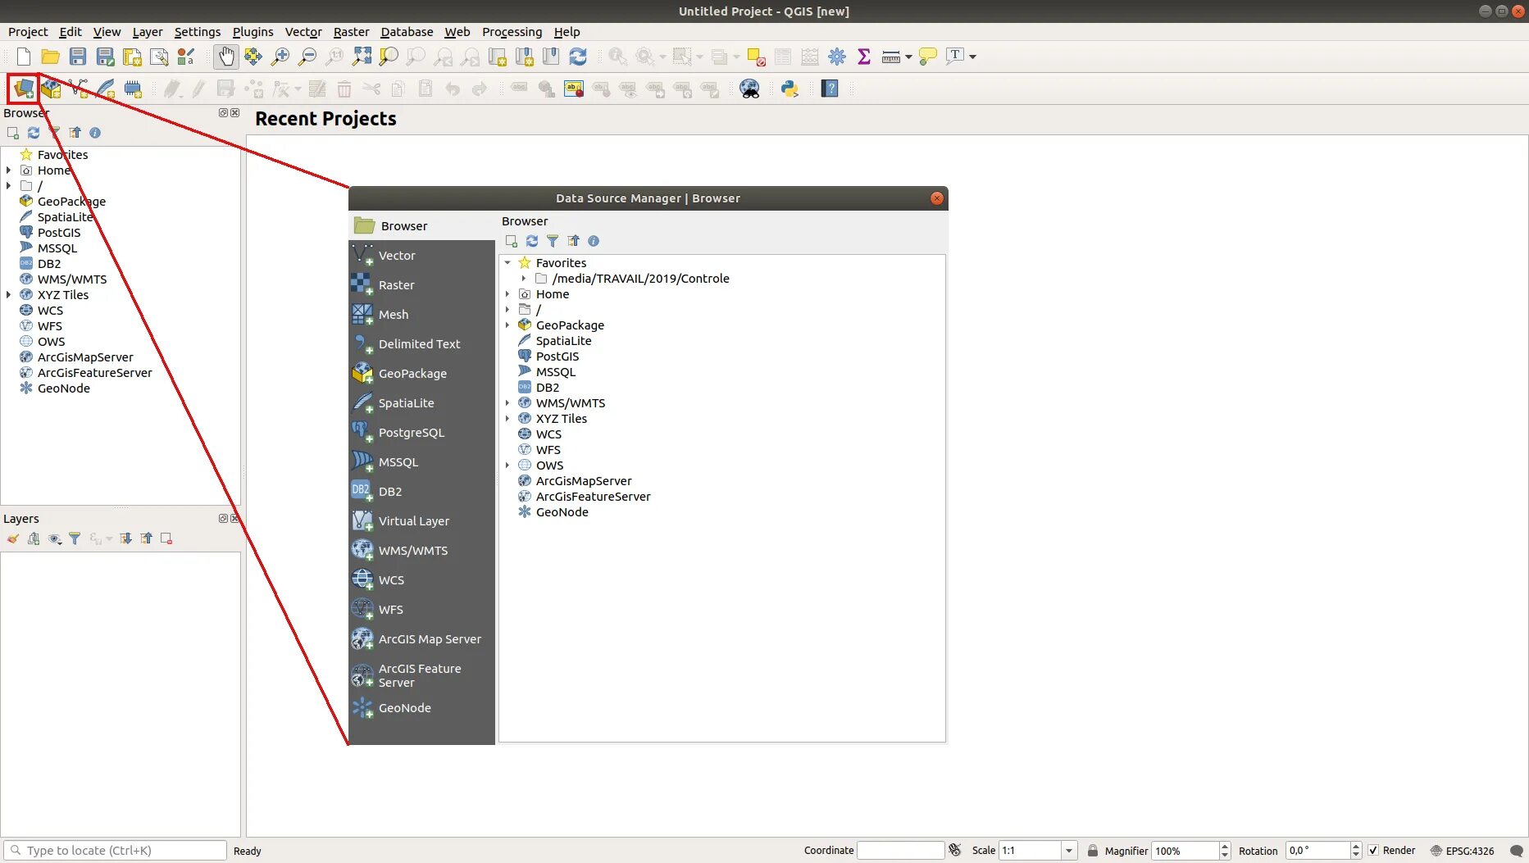Click the New Print Layout icon
Viewport: 1529px width, 863px height.
[x=132, y=57]
